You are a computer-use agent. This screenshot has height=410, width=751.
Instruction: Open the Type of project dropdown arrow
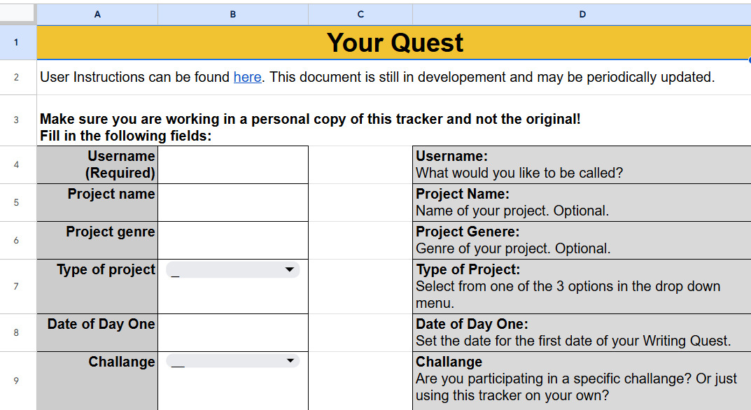click(x=290, y=270)
